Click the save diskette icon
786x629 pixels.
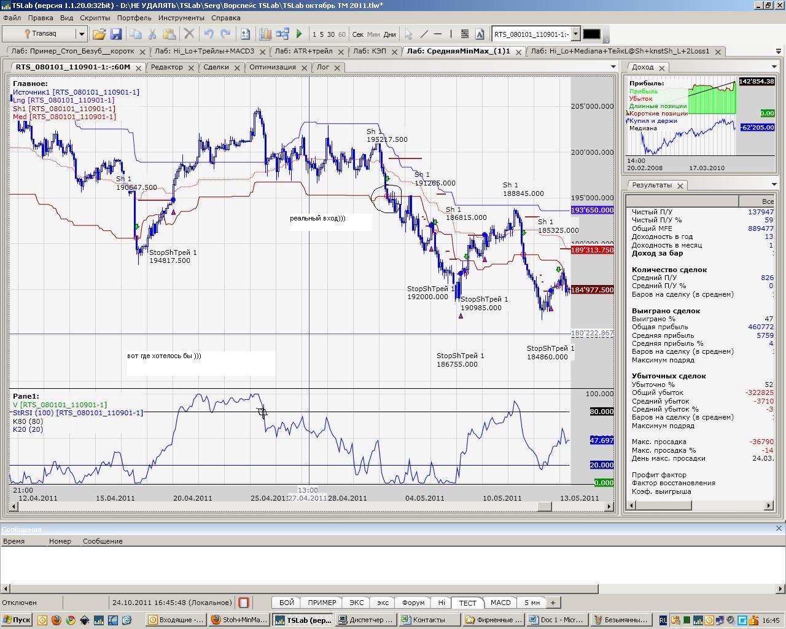pyautogui.click(x=115, y=34)
